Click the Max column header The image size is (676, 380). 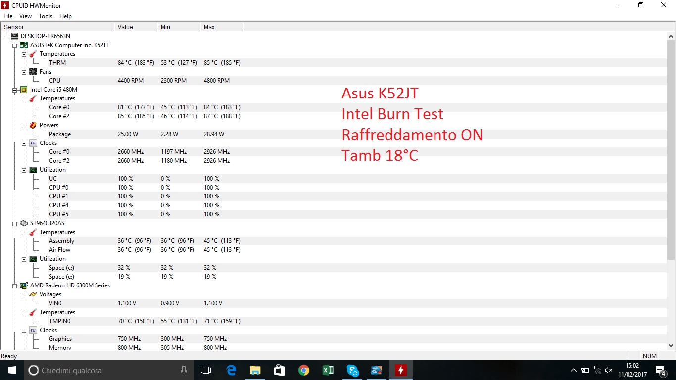[x=221, y=27]
